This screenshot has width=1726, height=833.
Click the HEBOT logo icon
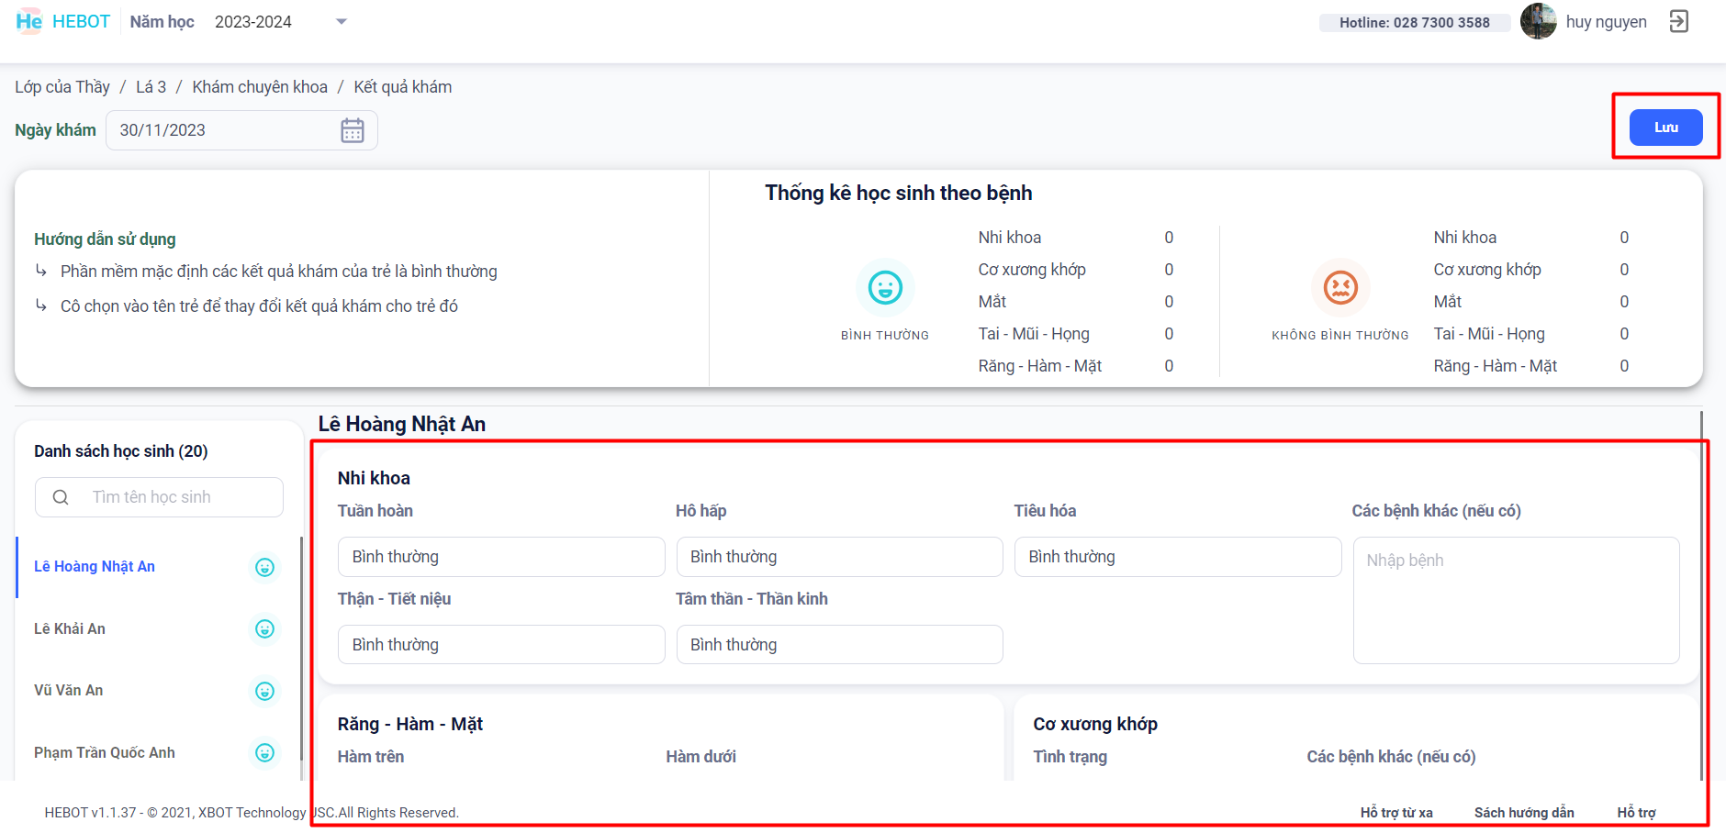point(28,21)
